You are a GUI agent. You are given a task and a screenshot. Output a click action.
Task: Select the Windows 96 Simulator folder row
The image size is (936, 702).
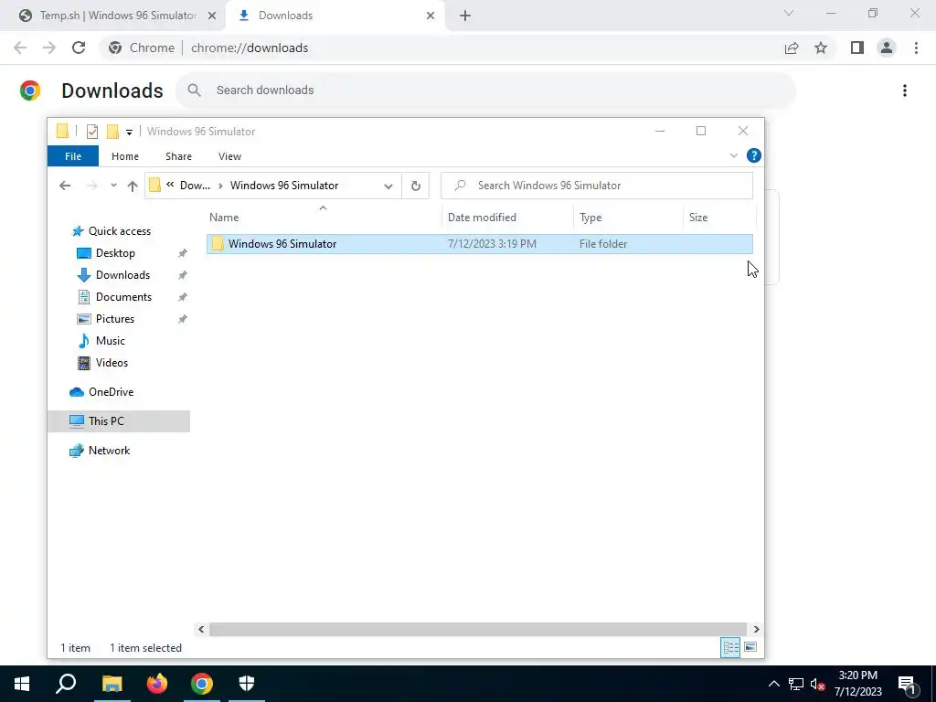pyautogui.click(x=479, y=243)
